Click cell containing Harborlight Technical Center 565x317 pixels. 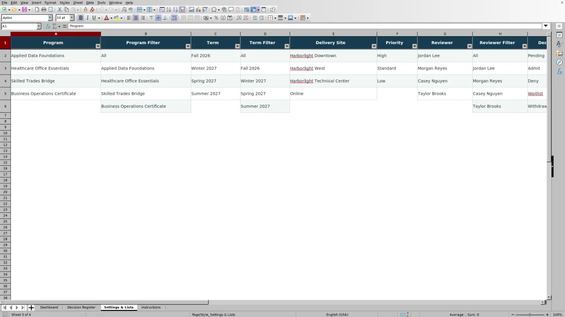333,81
